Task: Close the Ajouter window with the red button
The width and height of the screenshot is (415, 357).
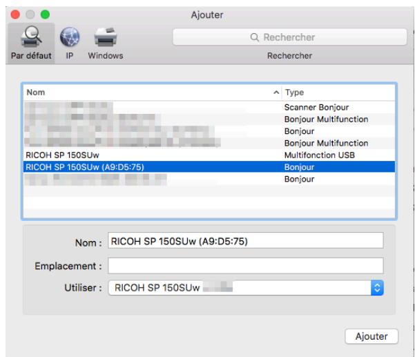Action: pos(15,15)
